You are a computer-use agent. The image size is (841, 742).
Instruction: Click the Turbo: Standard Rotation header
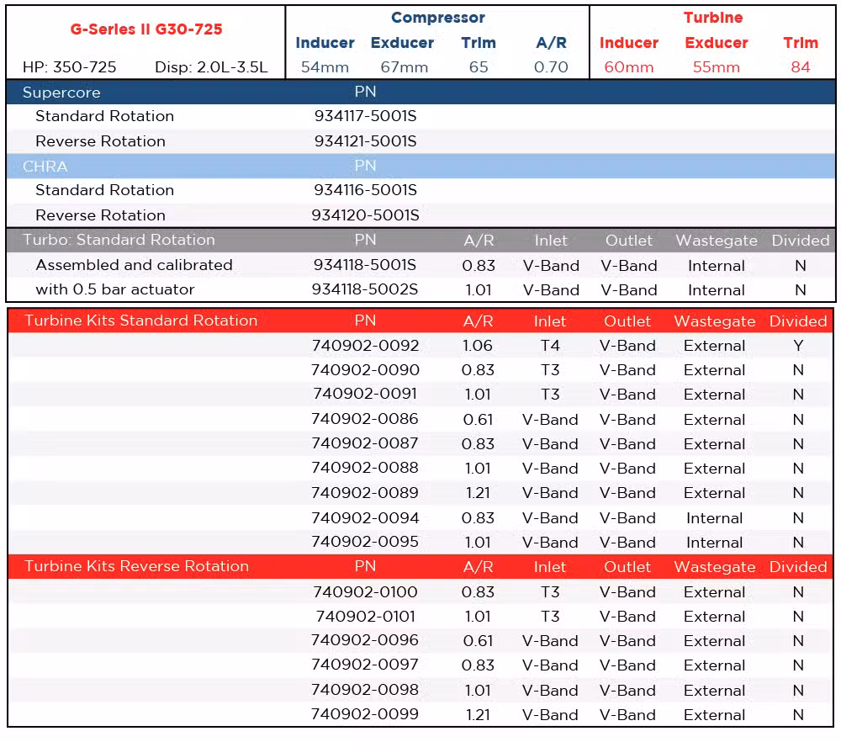click(119, 240)
